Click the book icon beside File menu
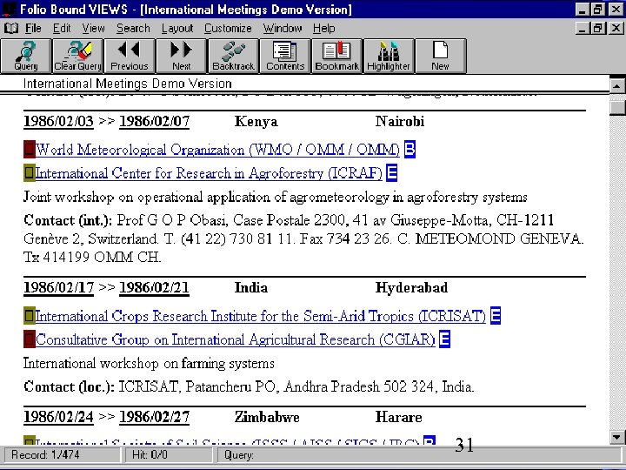This screenshot has height=470, width=626. (x=11, y=29)
